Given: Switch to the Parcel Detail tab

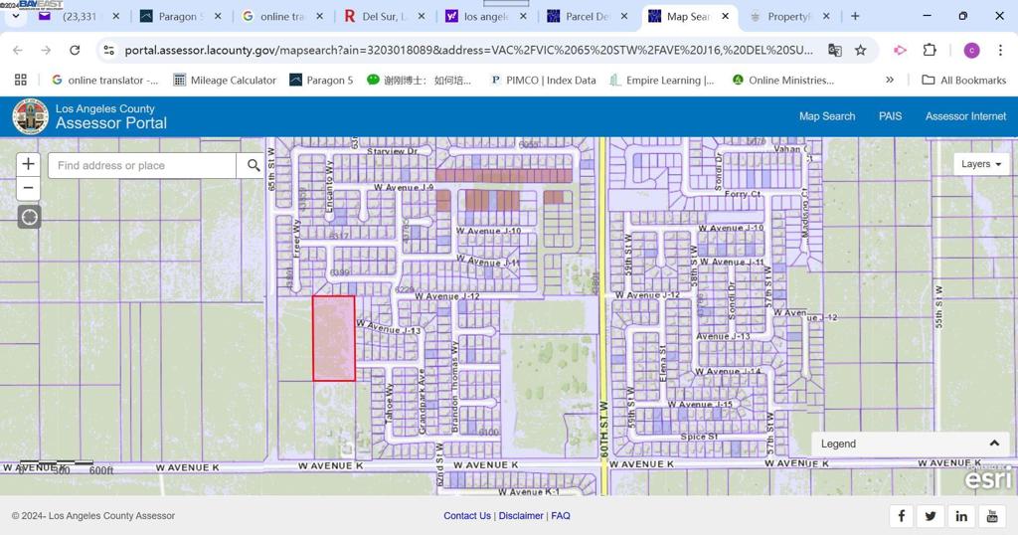Looking at the screenshot, I should click(588, 16).
